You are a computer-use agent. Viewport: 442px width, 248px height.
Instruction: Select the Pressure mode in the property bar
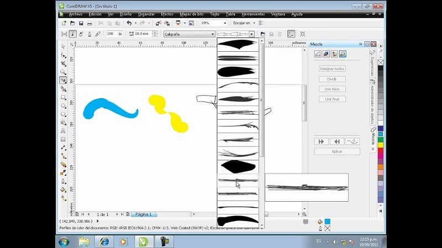tap(98, 34)
